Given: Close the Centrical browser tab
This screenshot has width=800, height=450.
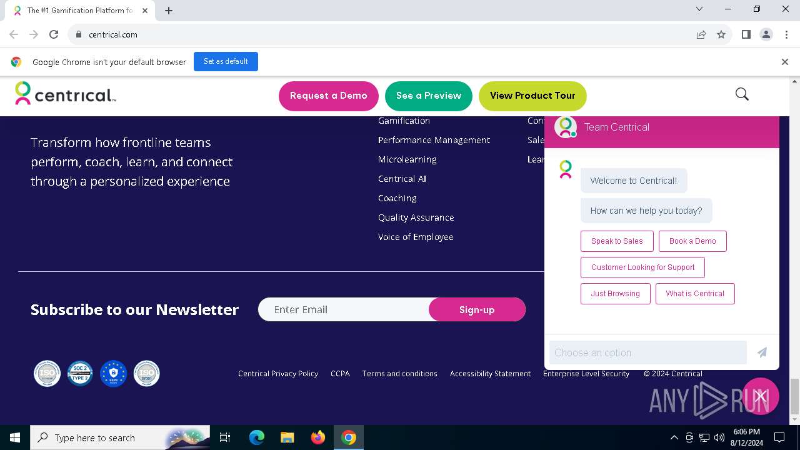Looking at the screenshot, I should pos(145,11).
